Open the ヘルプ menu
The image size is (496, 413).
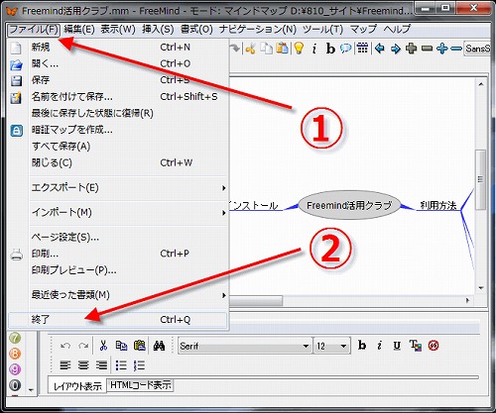click(397, 30)
